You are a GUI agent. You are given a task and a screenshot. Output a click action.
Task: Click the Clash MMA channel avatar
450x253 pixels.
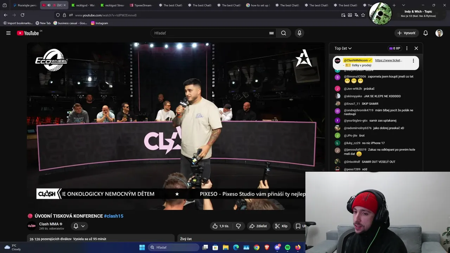(x=32, y=226)
